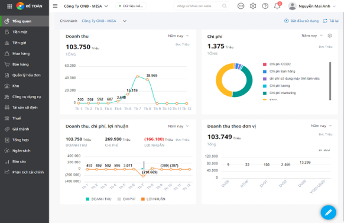Screen dimensions: 344x223
Task: Toggle LỢI NHUẬN legend series
Action: click(153, 199)
